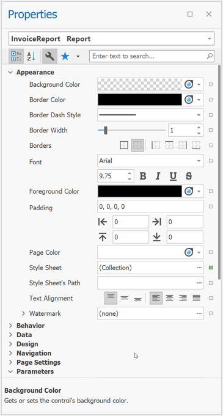Image resolution: width=223 pixels, height=416 pixels.
Task: Open Background Color picker wheel
Action: [x=189, y=85]
